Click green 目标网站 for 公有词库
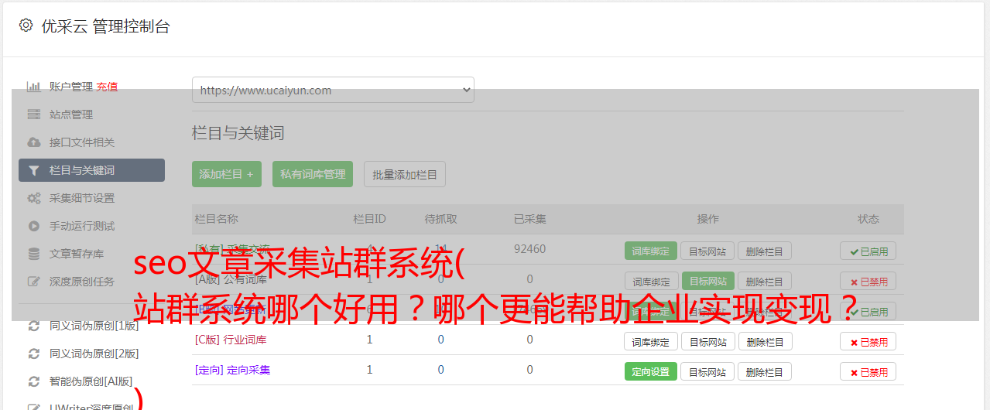The width and height of the screenshot is (990, 410). pos(707,281)
